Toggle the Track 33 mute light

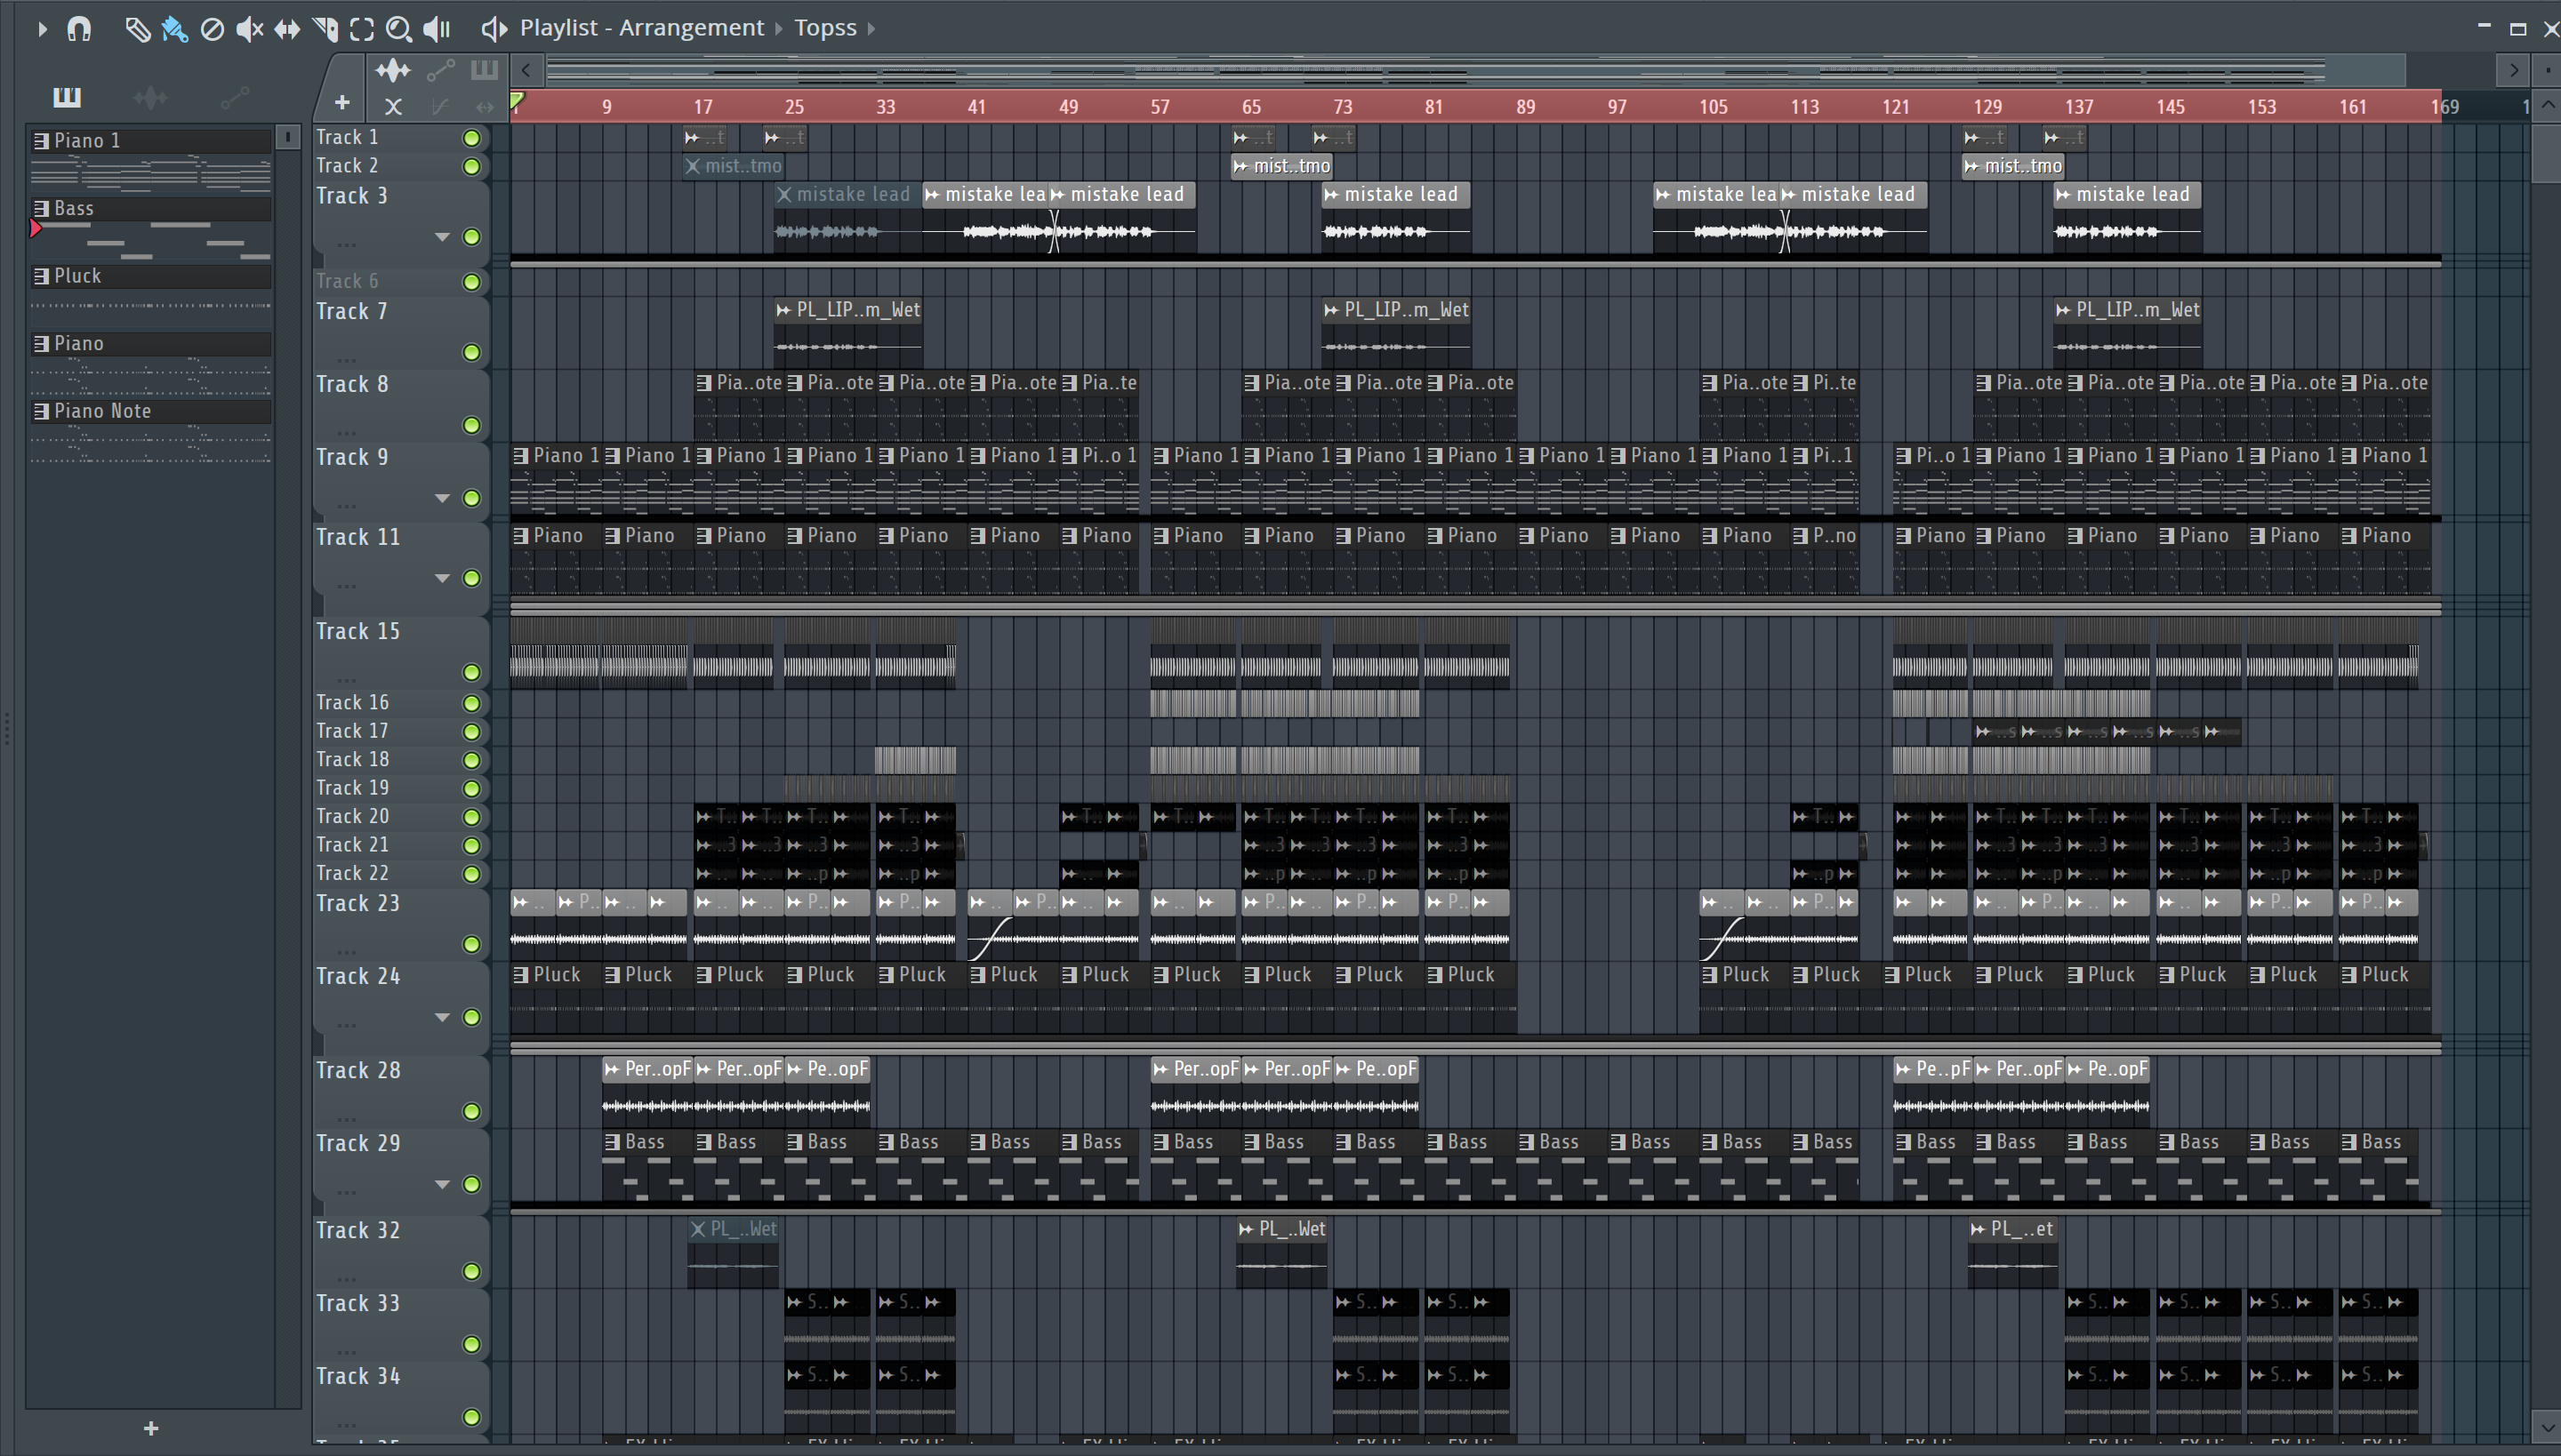(471, 1344)
